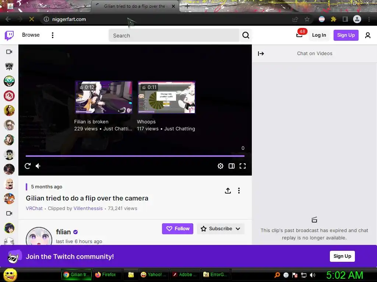
Task: Switch to the Adobe taskbar item
Action: click(x=184, y=275)
